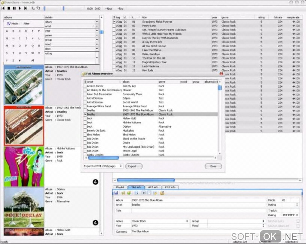Pause playback using the pause icon
The height and width of the screenshot is (244, 306).
click(x=14, y=8)
